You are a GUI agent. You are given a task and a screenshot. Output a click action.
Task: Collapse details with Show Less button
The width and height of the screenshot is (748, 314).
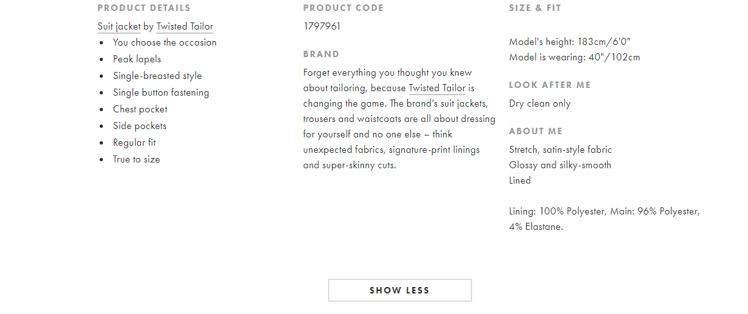(400, 290)
